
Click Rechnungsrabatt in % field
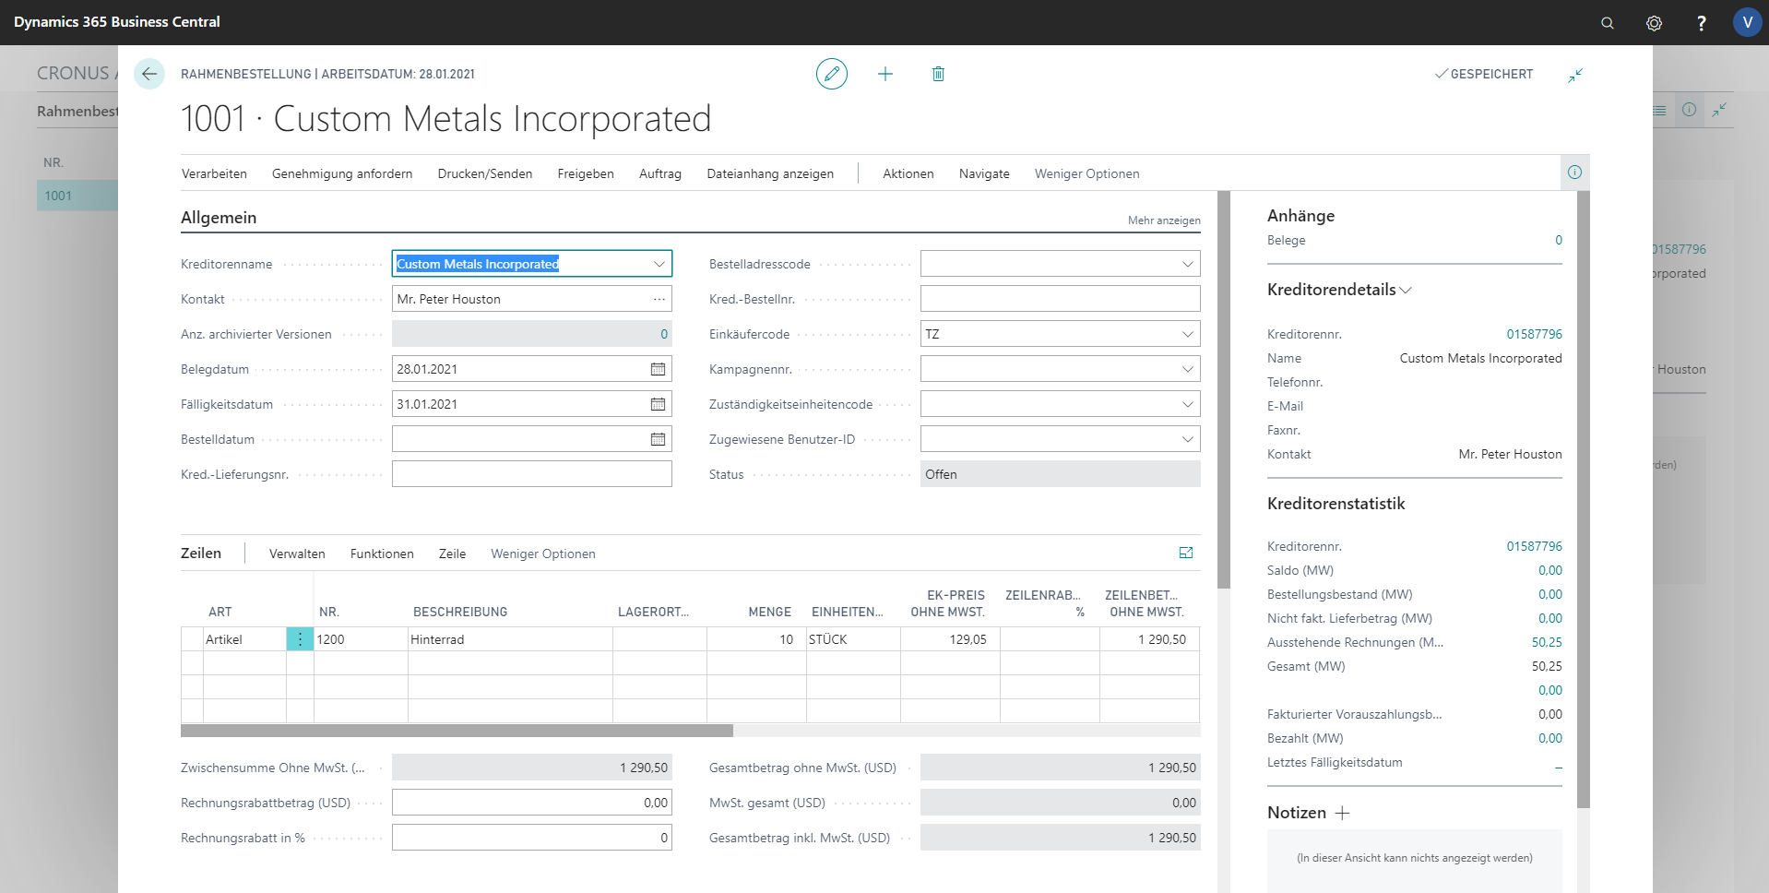532,838
